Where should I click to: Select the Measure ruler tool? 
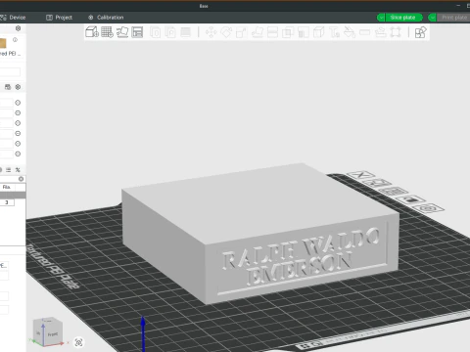point(364,32)
